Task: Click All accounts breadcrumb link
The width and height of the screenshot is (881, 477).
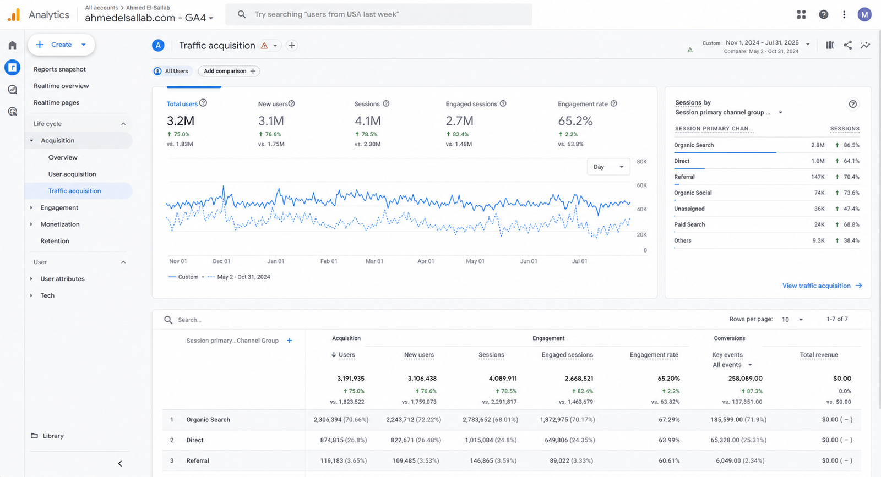Action: [101, 8]
